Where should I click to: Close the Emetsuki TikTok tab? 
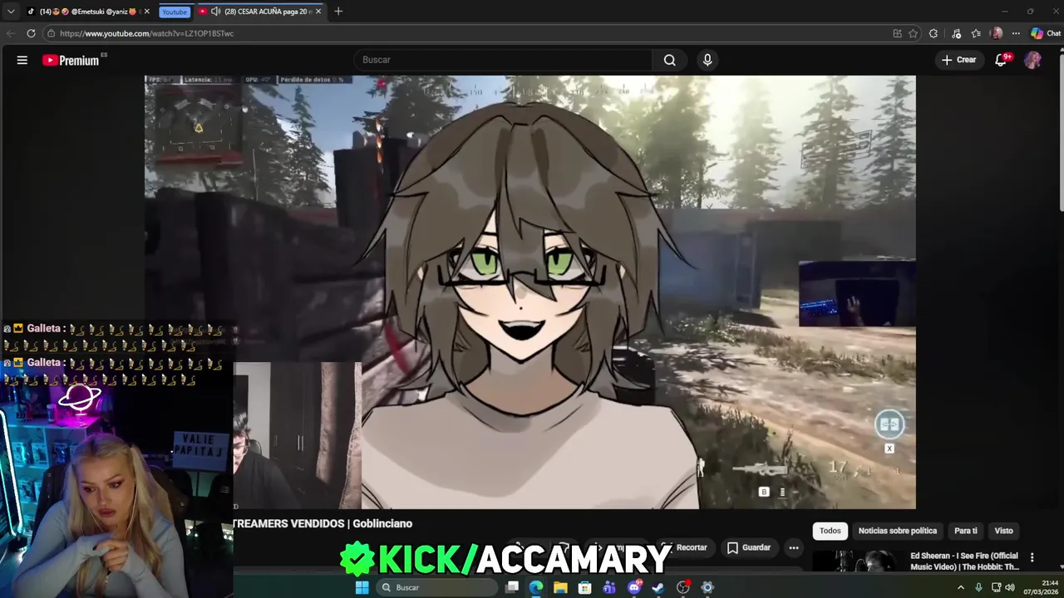coord(146,12)
